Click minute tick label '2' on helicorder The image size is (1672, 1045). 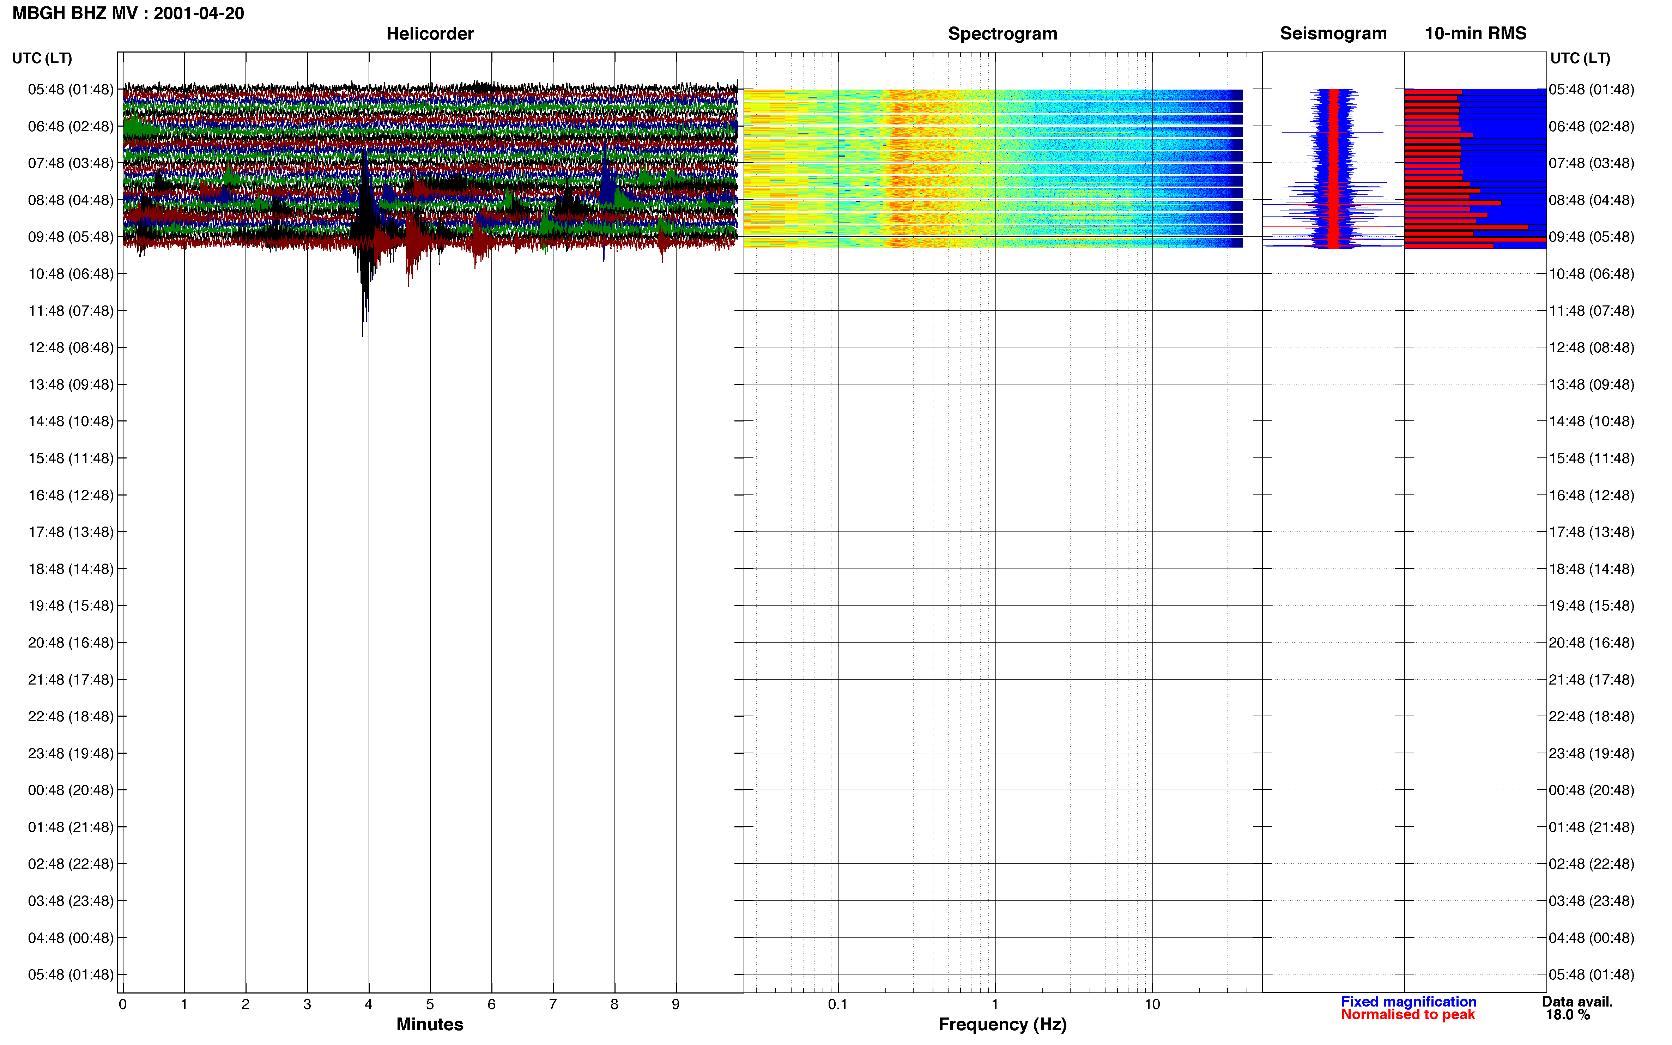click(x=246, y=1004)
